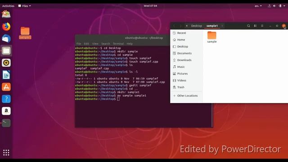Select the sample1 folder on the desktop

pos(25,33)
